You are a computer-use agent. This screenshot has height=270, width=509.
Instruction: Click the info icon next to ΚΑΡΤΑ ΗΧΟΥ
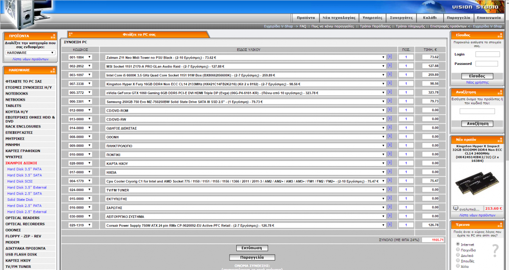point(390,163)
